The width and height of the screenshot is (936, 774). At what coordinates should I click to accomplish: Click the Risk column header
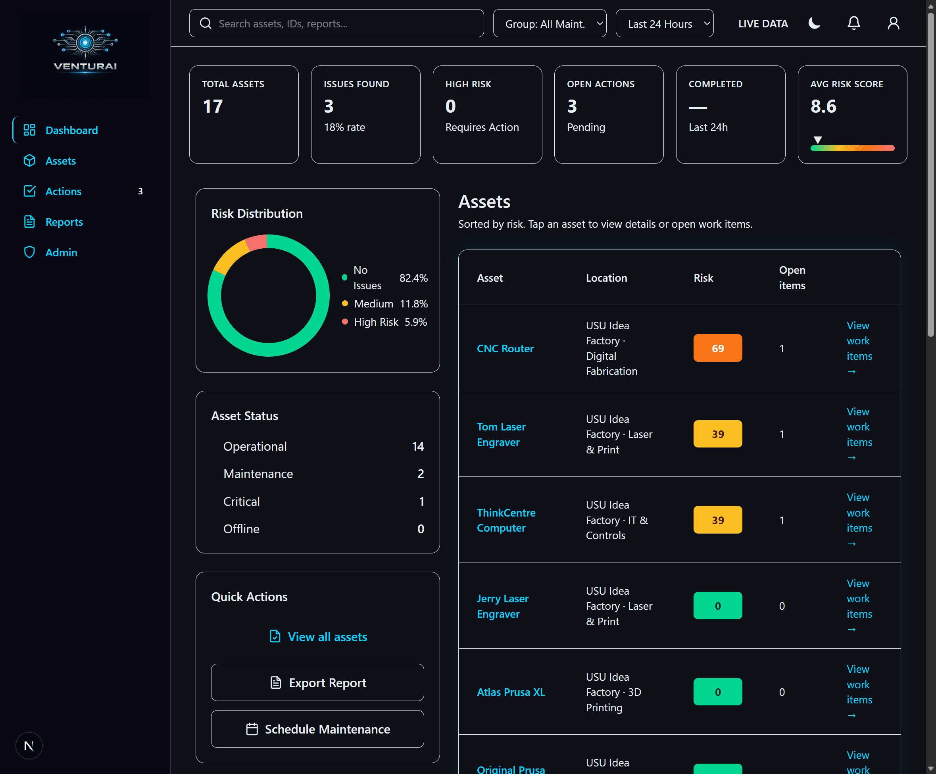click(x=703, y=278)
